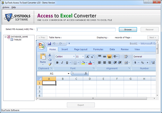Viewport: 162px width, 113px height.
Task: Click the Center text icon
Action: 105,63
